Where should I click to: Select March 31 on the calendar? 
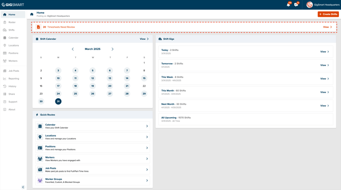tap(59, 101)
